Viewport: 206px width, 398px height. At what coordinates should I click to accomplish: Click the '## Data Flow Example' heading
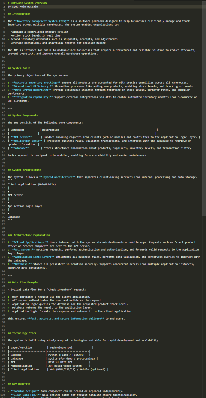coord(23,282)
